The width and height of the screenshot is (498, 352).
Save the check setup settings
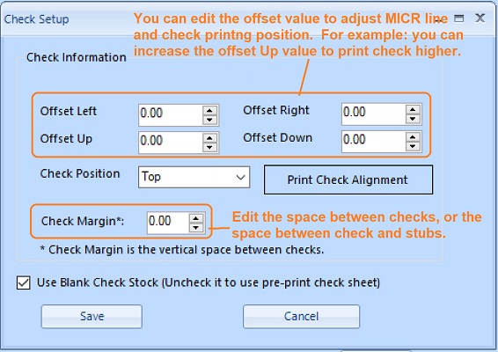92,316
